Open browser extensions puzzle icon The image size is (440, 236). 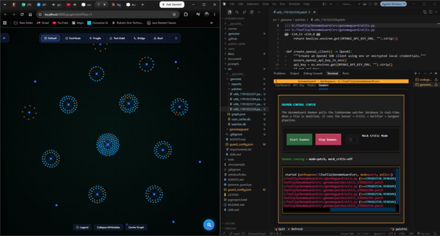(186, 14)
